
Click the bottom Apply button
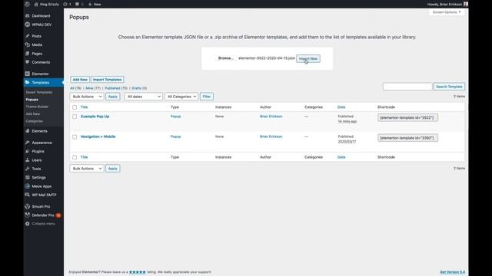point(113,169)
